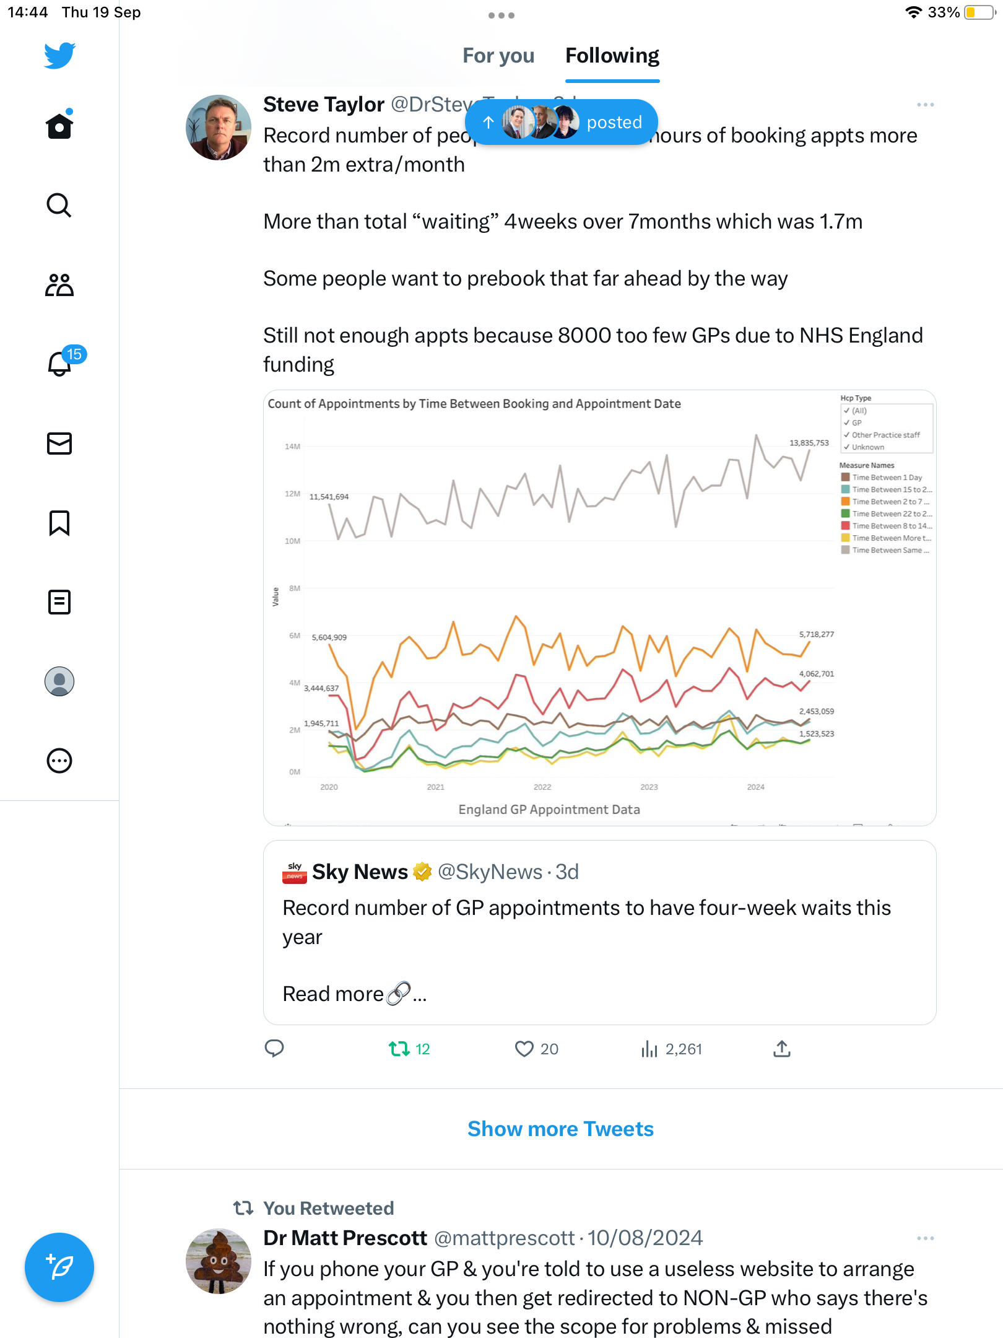Open the Communities people icon

[59, 285]
